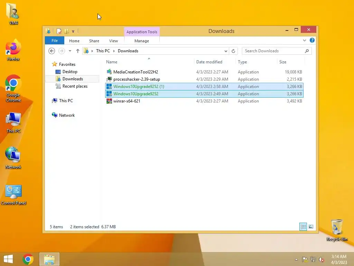Image resolution: width=354 pixels, height=266 pixels.
Task: Click the muted volume tray icon
Action: [322, 259]
